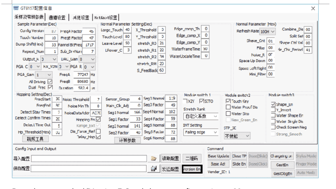Click the 保存配置 path input field
Screen dimensions: 336x189
(89, 169)
